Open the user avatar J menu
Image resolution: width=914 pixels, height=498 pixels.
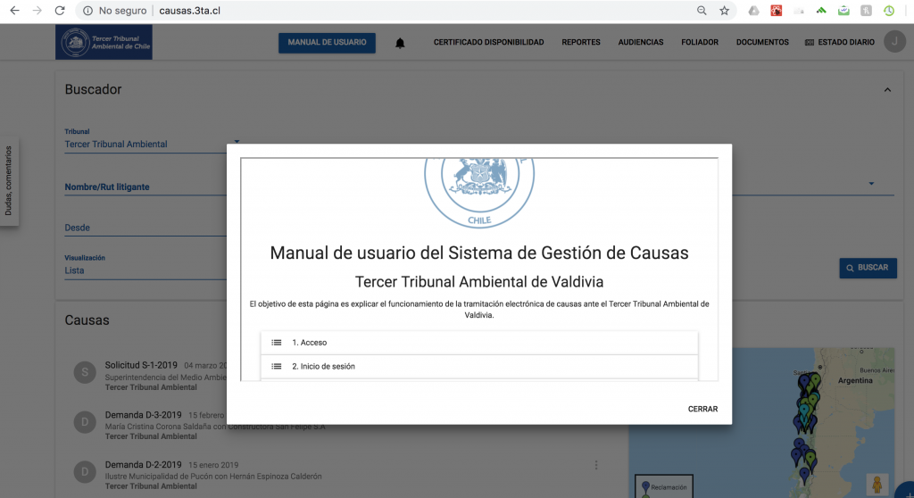point(893,42)
